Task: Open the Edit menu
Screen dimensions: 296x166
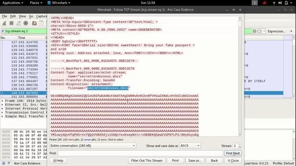Action: [13, 16]
